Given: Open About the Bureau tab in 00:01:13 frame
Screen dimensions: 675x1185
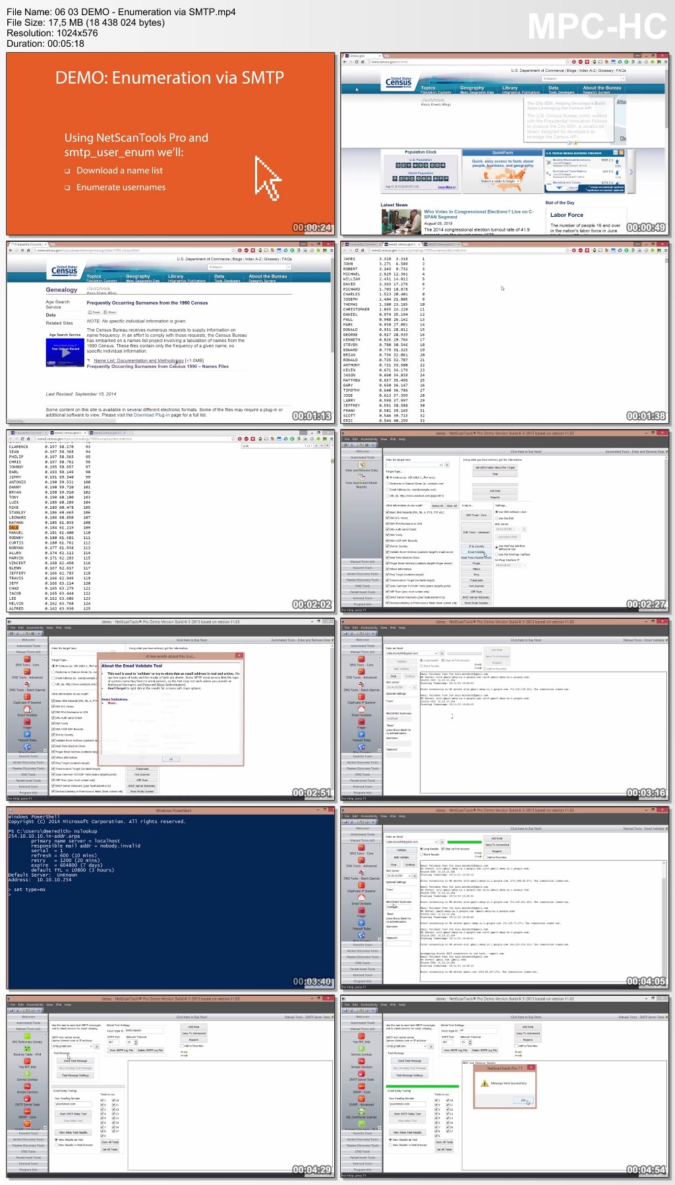Looking at the screenshot, I should (268, 276).
